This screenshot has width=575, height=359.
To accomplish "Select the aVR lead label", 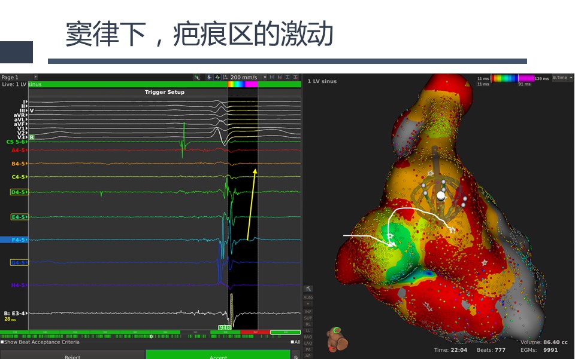I will point(19,115).
